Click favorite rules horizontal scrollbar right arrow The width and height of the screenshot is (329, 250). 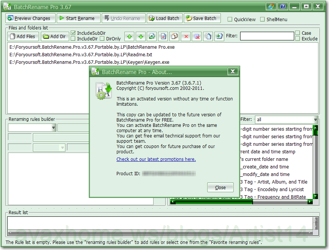(x=310, y=202)
